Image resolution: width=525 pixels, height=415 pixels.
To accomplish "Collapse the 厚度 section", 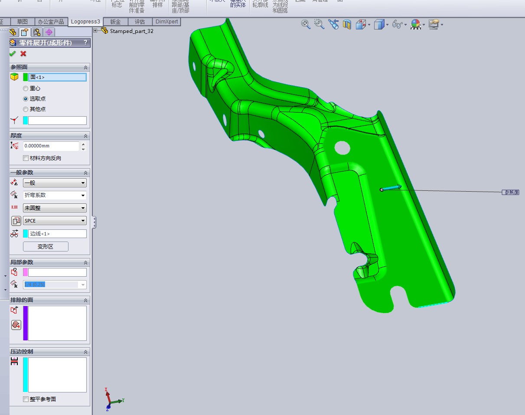I will (x=85, y=136).
